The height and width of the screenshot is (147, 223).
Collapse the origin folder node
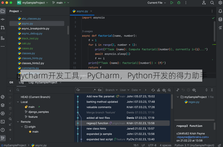point(22,127)
